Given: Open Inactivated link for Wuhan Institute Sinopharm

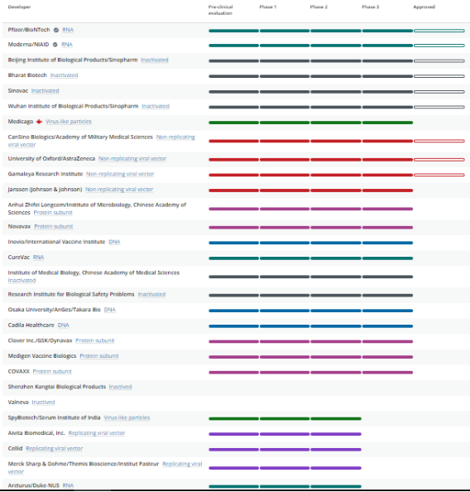Looking at the screenshot, I should coord(156,106).
